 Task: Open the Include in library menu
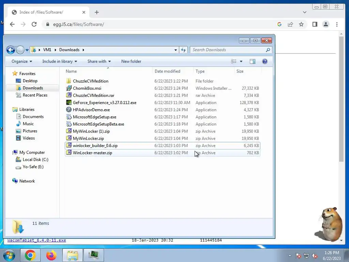pyautogui.click(x=60, y=61)
